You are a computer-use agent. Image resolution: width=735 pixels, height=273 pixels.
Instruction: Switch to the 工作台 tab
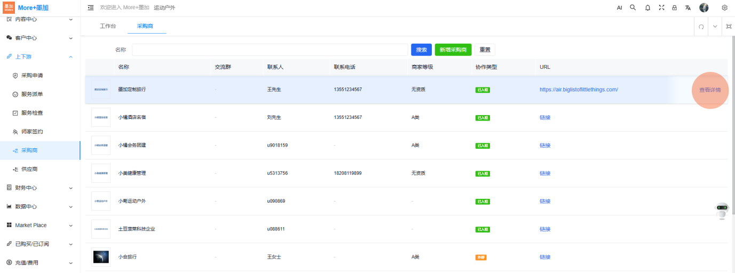tap(108, 26)
